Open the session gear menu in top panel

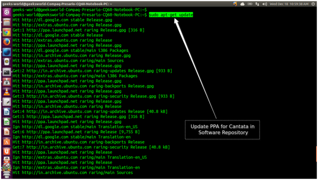[x=313, y=4]
